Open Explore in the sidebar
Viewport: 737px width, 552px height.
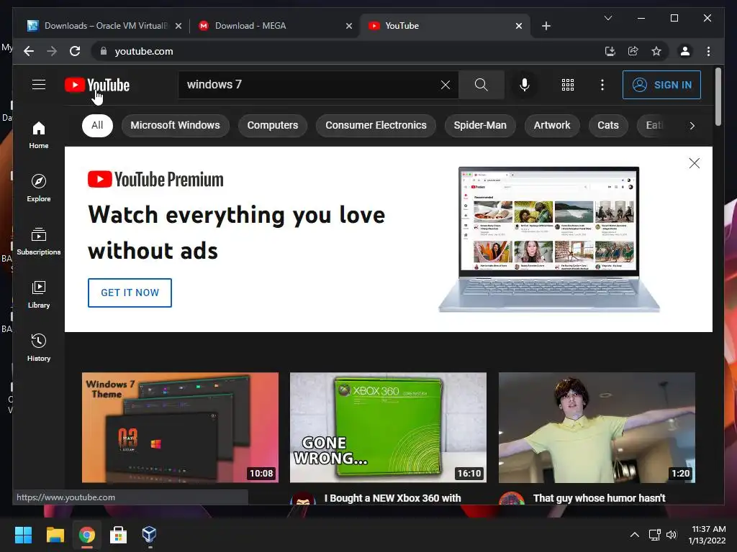coord(39,188)
